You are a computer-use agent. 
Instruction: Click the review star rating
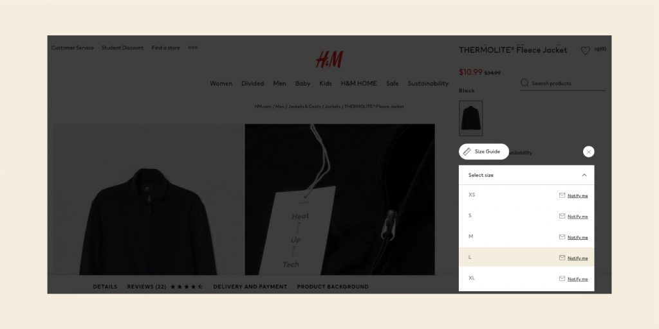tap(187, 287)
